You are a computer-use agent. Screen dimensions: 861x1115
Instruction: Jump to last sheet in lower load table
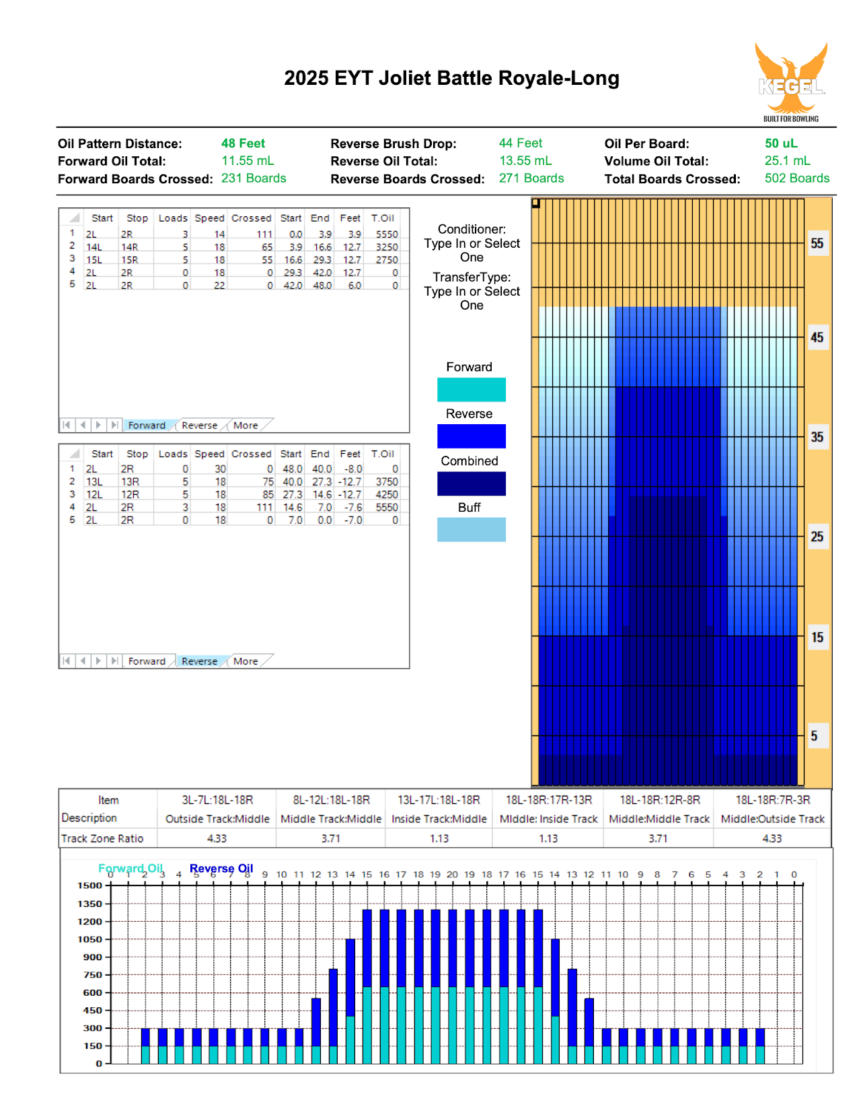(115, 661)
